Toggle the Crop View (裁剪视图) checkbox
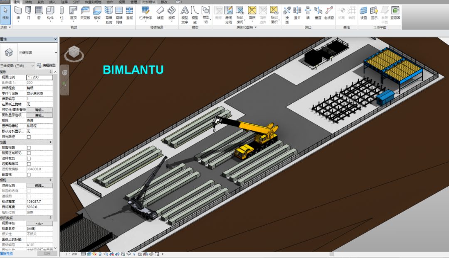This screenshot has width=449, height=258. coord(29,148)
